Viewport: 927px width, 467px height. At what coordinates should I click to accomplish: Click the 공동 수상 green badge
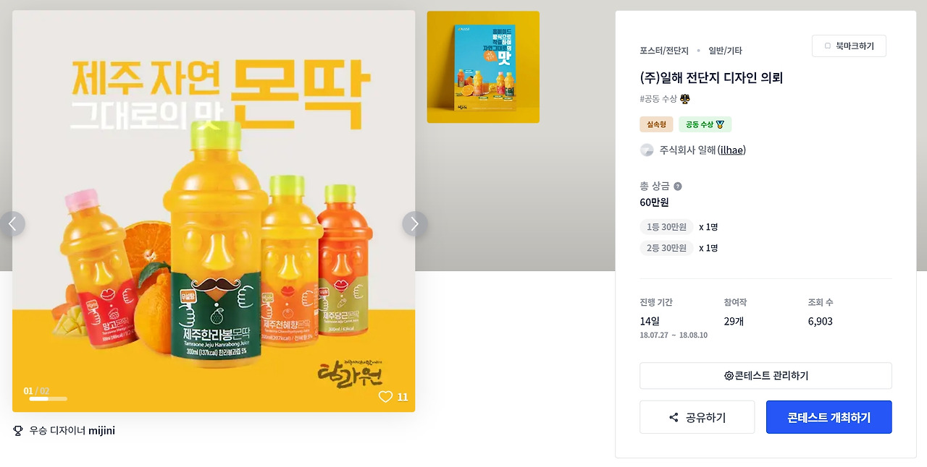pyautogui.click(x=705, y=124)
